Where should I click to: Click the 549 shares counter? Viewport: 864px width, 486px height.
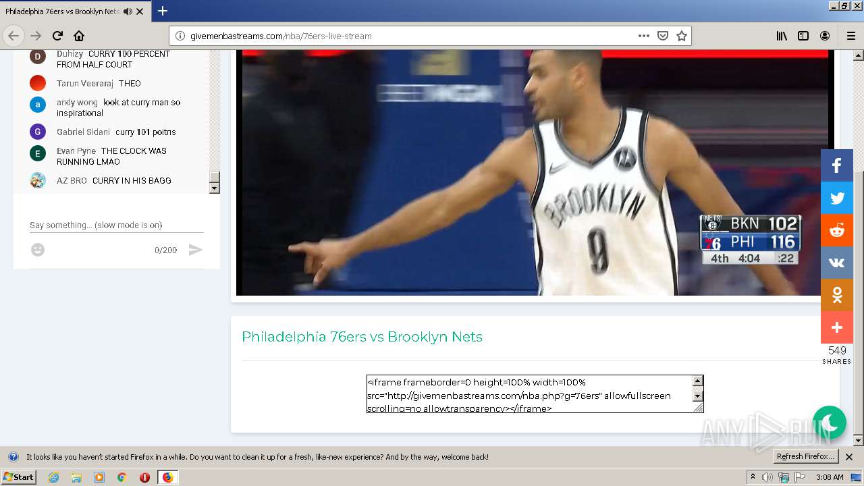click(837, 354)
